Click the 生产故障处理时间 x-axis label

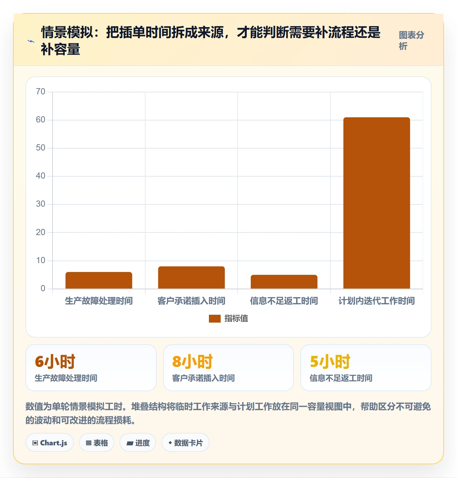(99, 301)
